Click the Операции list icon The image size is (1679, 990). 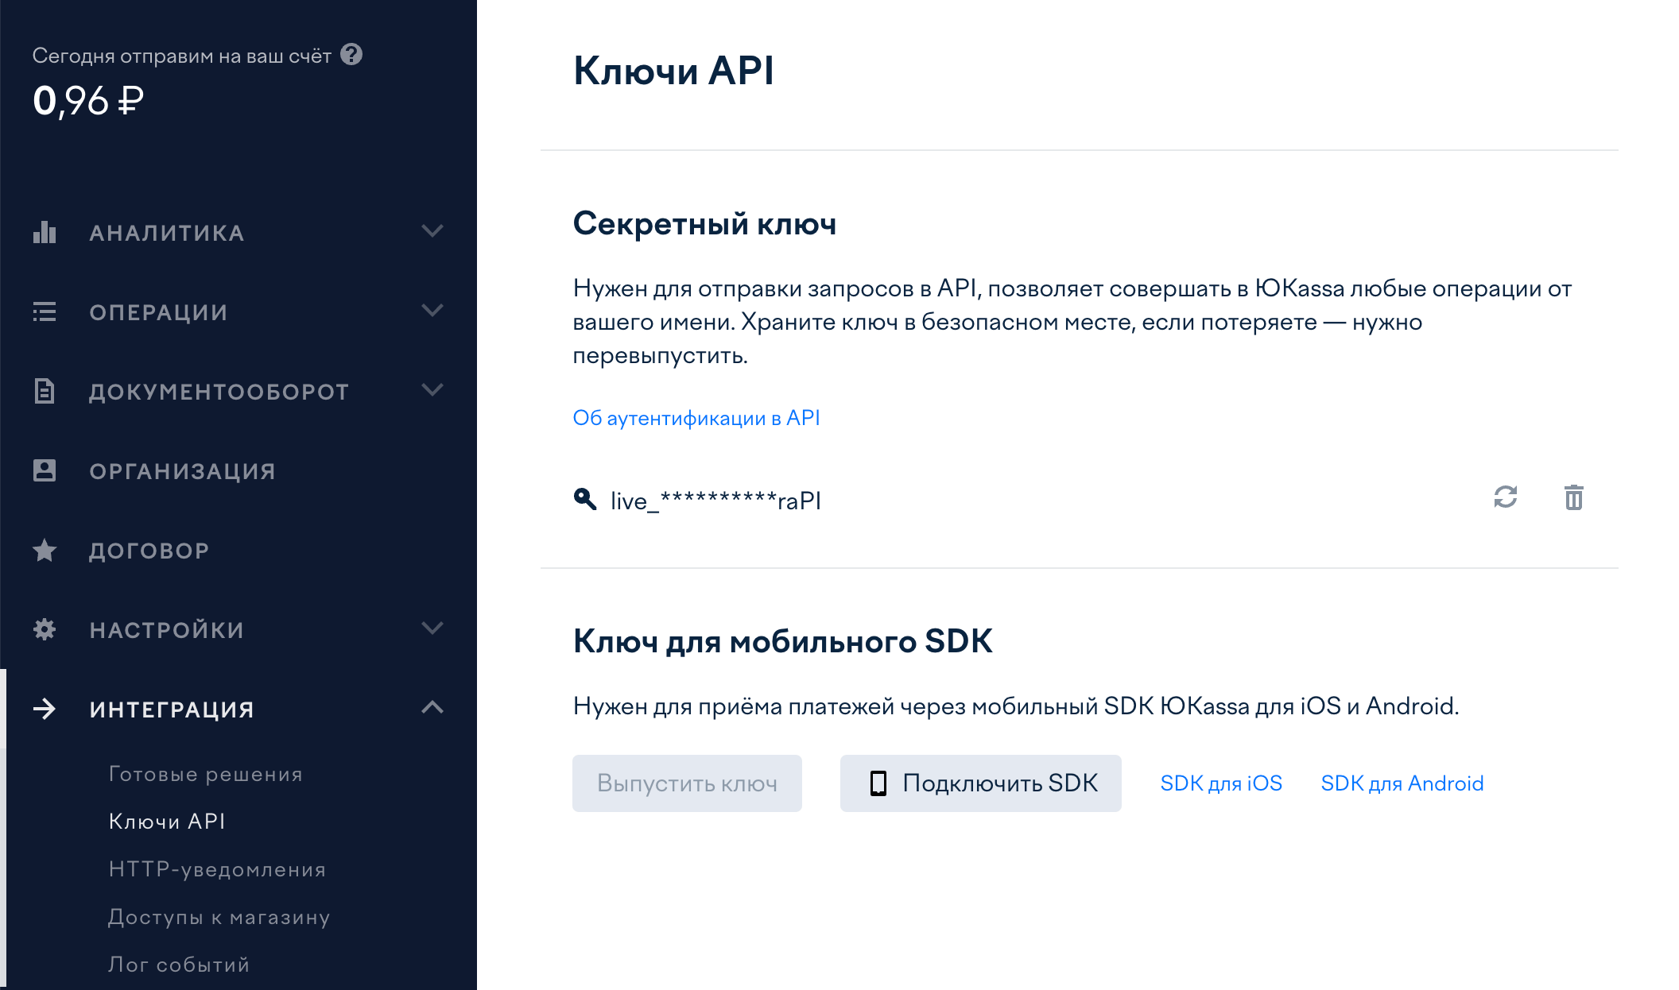[45, 311]
